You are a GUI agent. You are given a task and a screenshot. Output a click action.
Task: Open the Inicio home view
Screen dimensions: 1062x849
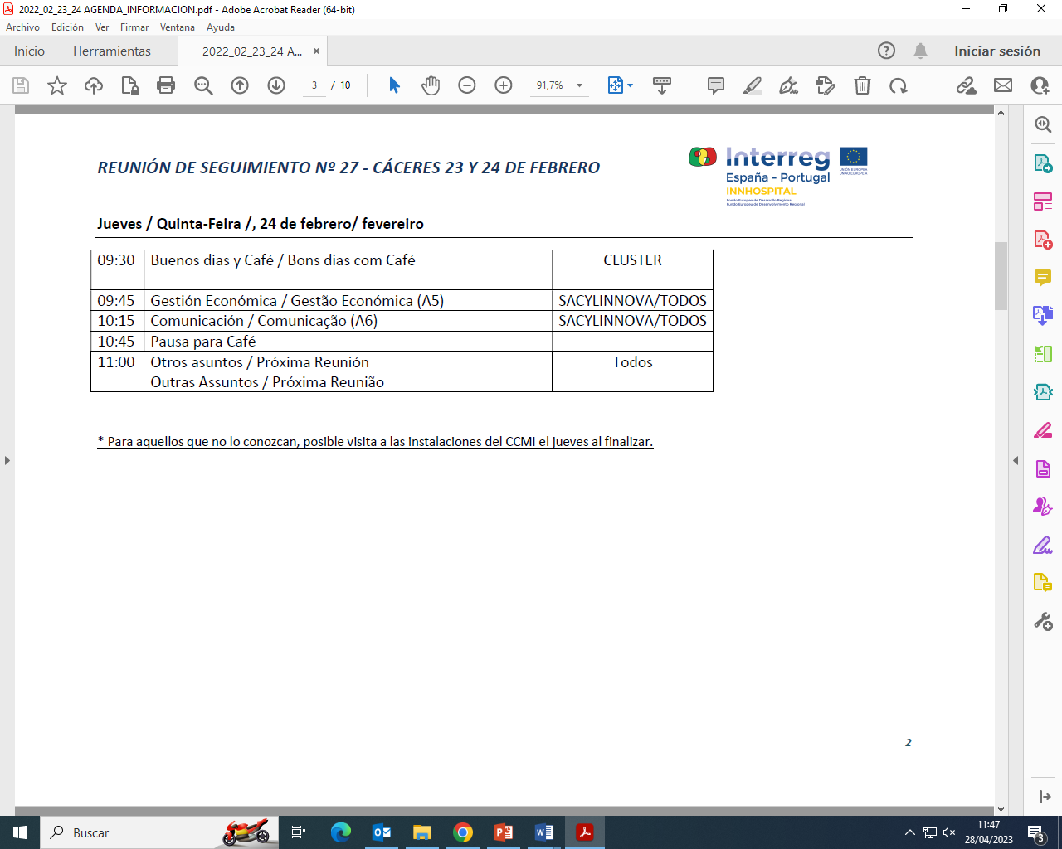coord(29,51)
